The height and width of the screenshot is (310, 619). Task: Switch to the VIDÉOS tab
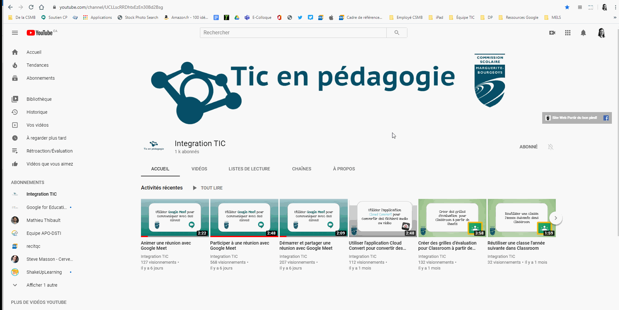pyautogui.click(x=199, y=169)
